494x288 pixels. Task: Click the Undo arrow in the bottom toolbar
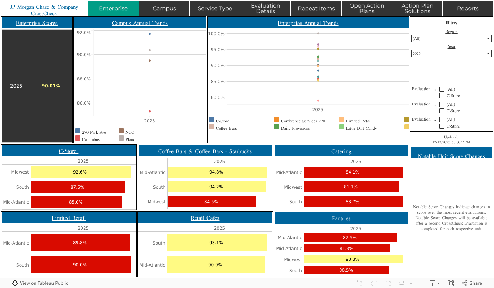coord(359,283)
